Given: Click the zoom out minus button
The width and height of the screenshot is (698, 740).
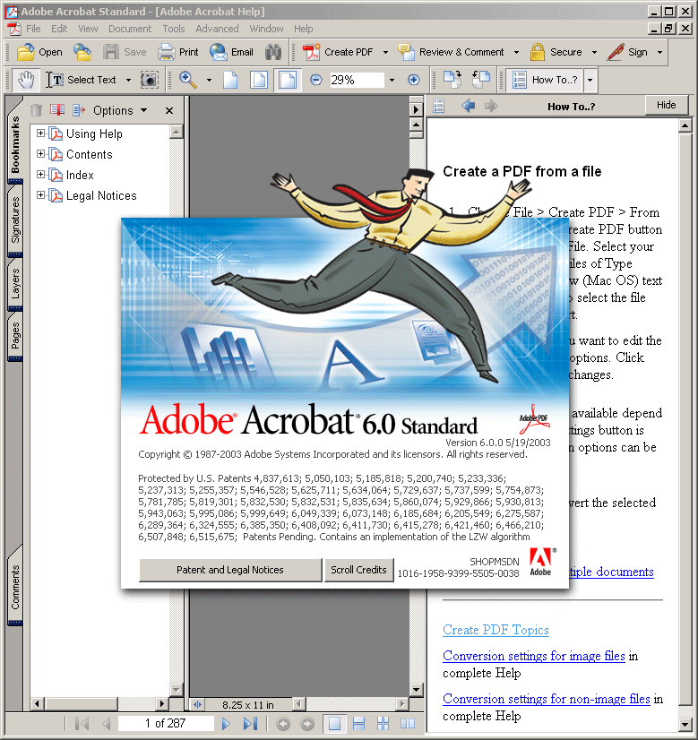Looking at the screenshot, I should (x=316, y=80).
